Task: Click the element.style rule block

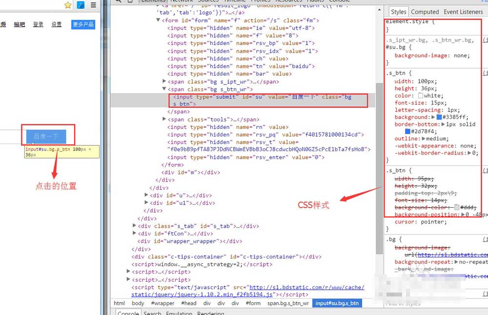Action: coord(432,26)
